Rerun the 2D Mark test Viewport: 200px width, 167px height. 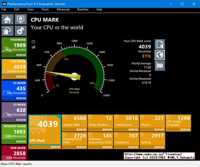click(21, 98)
